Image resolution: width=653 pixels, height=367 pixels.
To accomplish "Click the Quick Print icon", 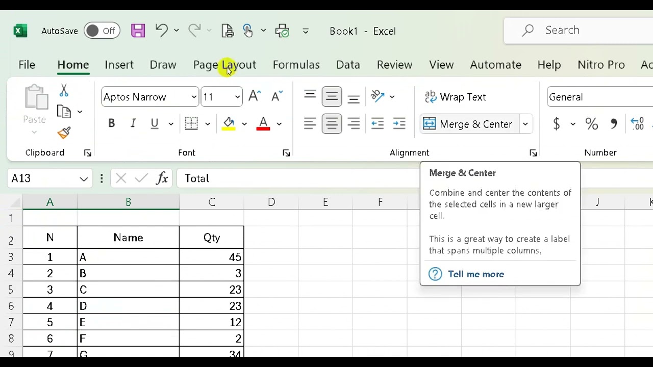I will pyautogui.click(x=282, y=31).
